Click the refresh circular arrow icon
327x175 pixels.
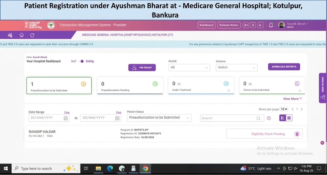point(32,35)
